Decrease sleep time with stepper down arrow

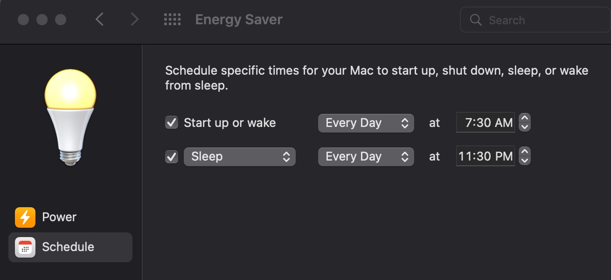tap(525, 161)
